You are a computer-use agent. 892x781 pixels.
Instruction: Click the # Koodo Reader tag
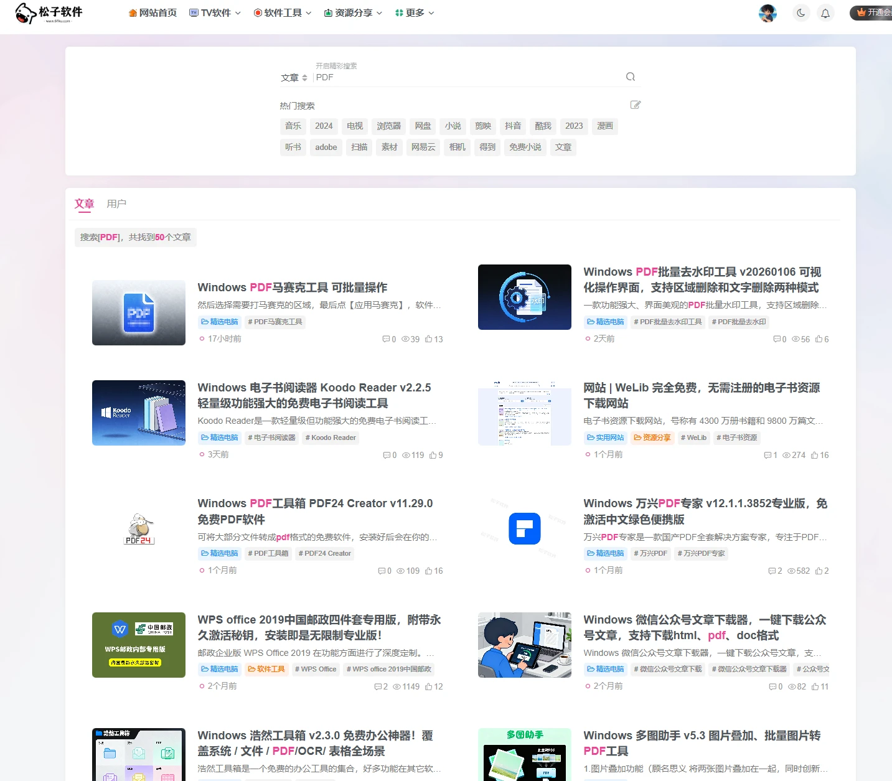coord(331,437)
